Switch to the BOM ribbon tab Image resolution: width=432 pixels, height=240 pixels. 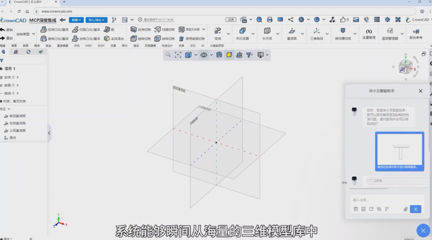pos(101,46)
